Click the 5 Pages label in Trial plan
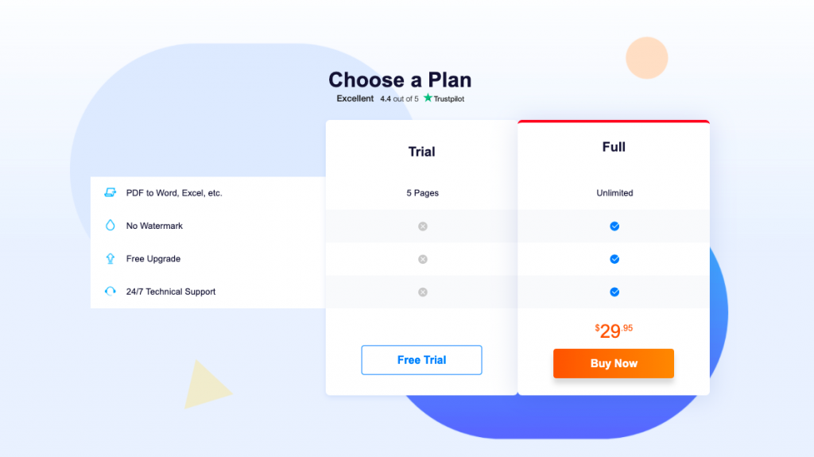The height and width of the screenshot is (457, 814). point(423,192)
